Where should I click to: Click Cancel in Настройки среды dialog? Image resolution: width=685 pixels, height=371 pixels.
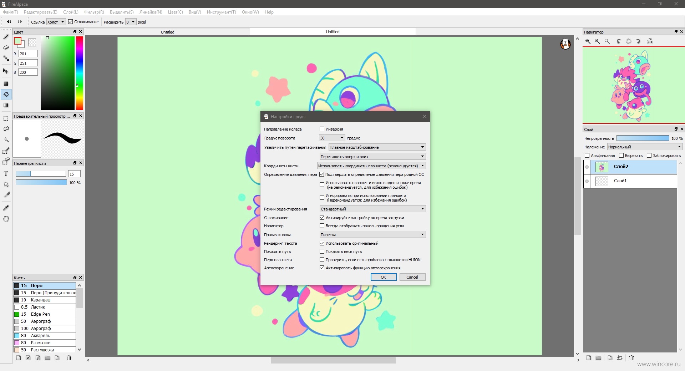point(412,277)
